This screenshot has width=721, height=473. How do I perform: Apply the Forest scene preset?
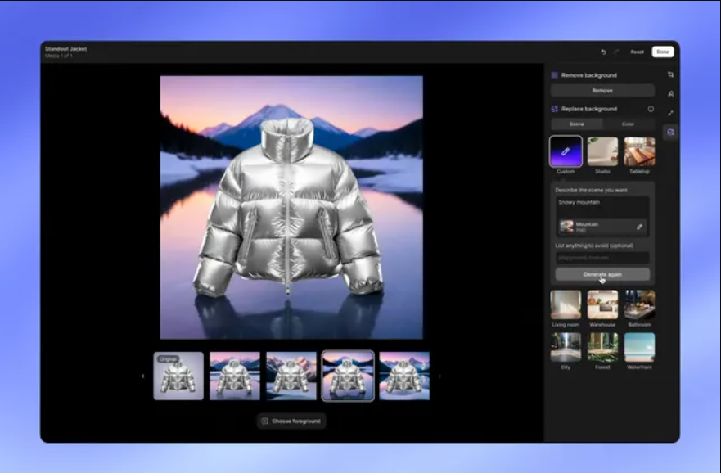pos(602,347)
